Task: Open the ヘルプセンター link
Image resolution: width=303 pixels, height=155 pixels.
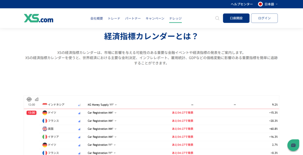Action: tap(242, 4)
